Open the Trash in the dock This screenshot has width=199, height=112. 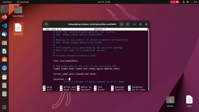4,94
